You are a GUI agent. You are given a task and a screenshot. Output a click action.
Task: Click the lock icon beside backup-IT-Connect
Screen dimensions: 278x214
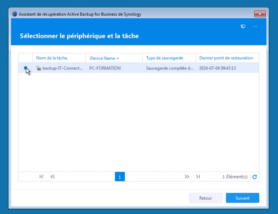point(39,68)
